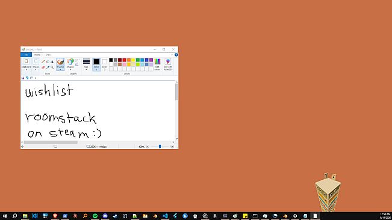The width and height of the screenshot is (392, 220).
Task: Collapse the ribbon with the chevron
Action: [x=172, y=55]
